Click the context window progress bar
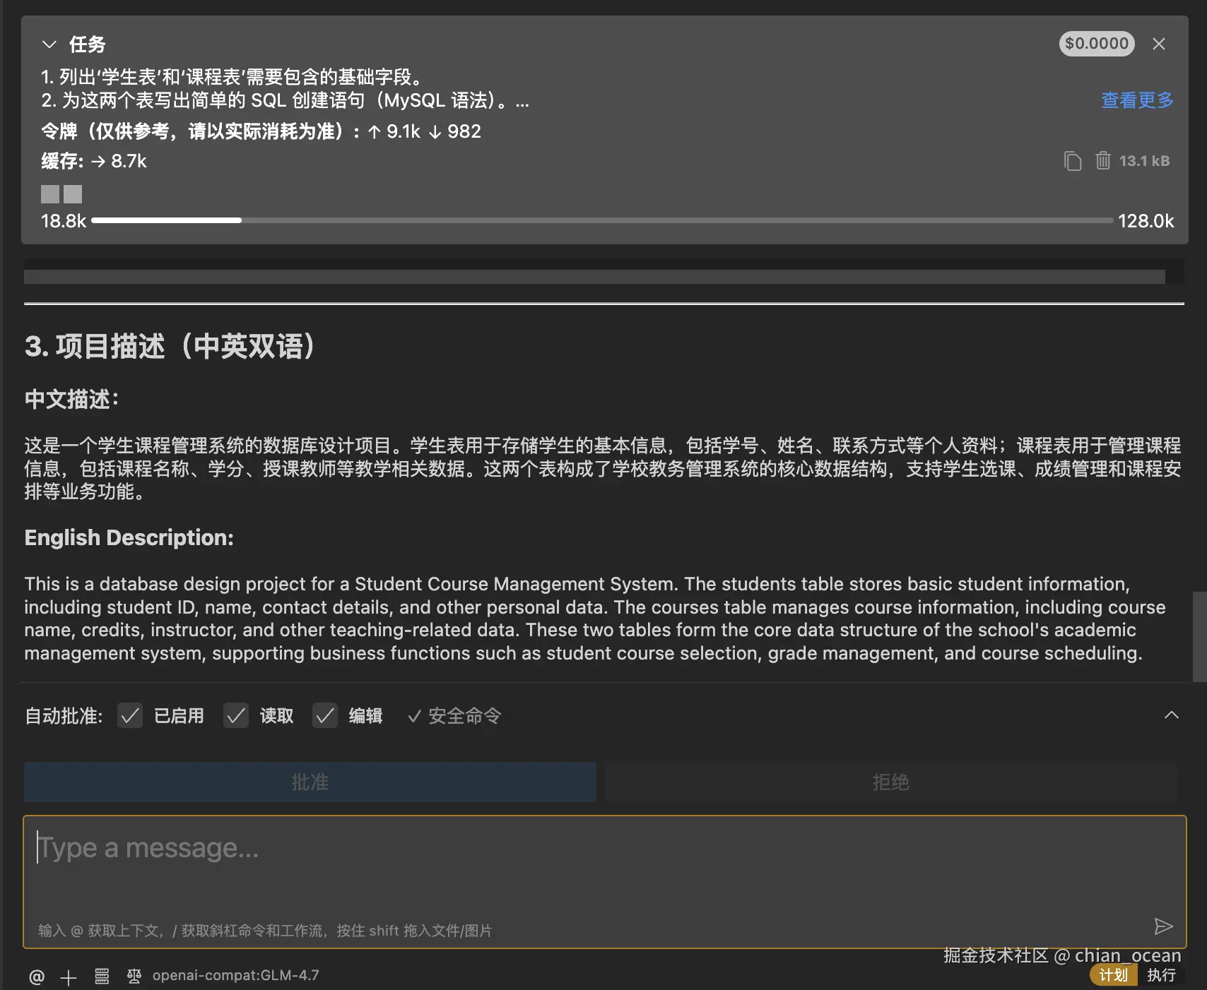The height and width of the screenshot is (990, 1207). click(x=602, y=220)
